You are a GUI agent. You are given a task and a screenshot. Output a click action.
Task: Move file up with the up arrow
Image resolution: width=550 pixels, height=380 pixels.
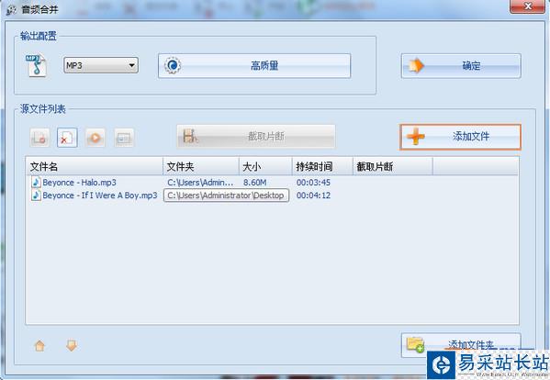39,346
